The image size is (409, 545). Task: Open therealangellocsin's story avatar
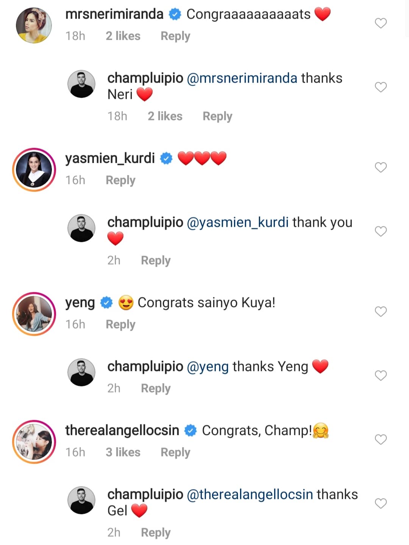(34, 442)
